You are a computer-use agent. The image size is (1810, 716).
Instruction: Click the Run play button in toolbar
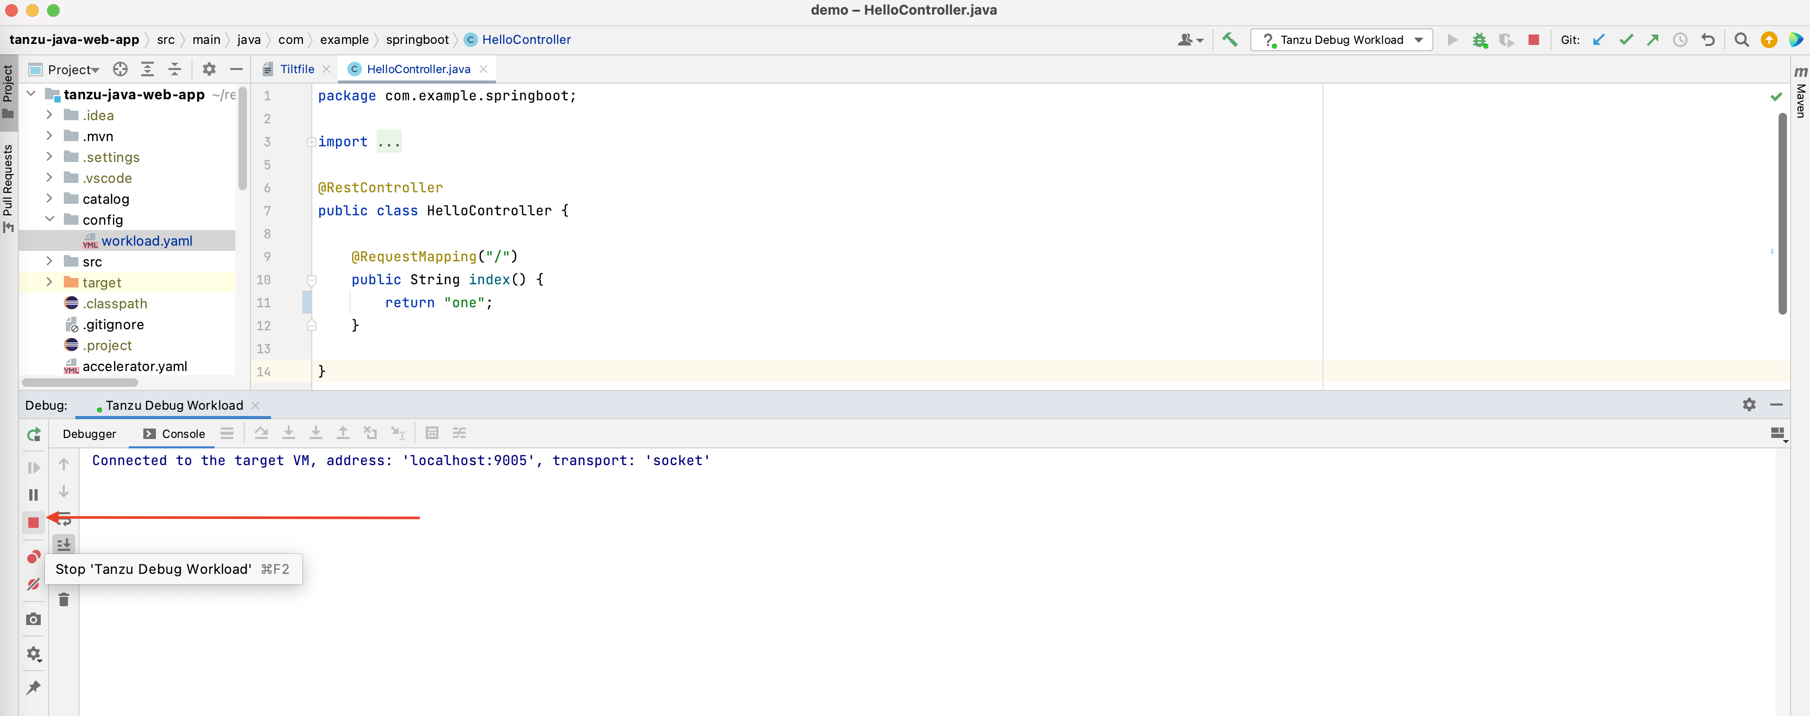(1452, 40)
